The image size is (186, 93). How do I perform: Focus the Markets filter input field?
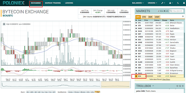pos(177,11)
